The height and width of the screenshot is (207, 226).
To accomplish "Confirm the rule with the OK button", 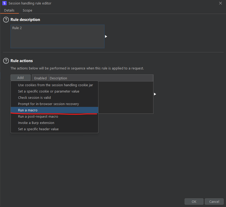I will [194, 201].
